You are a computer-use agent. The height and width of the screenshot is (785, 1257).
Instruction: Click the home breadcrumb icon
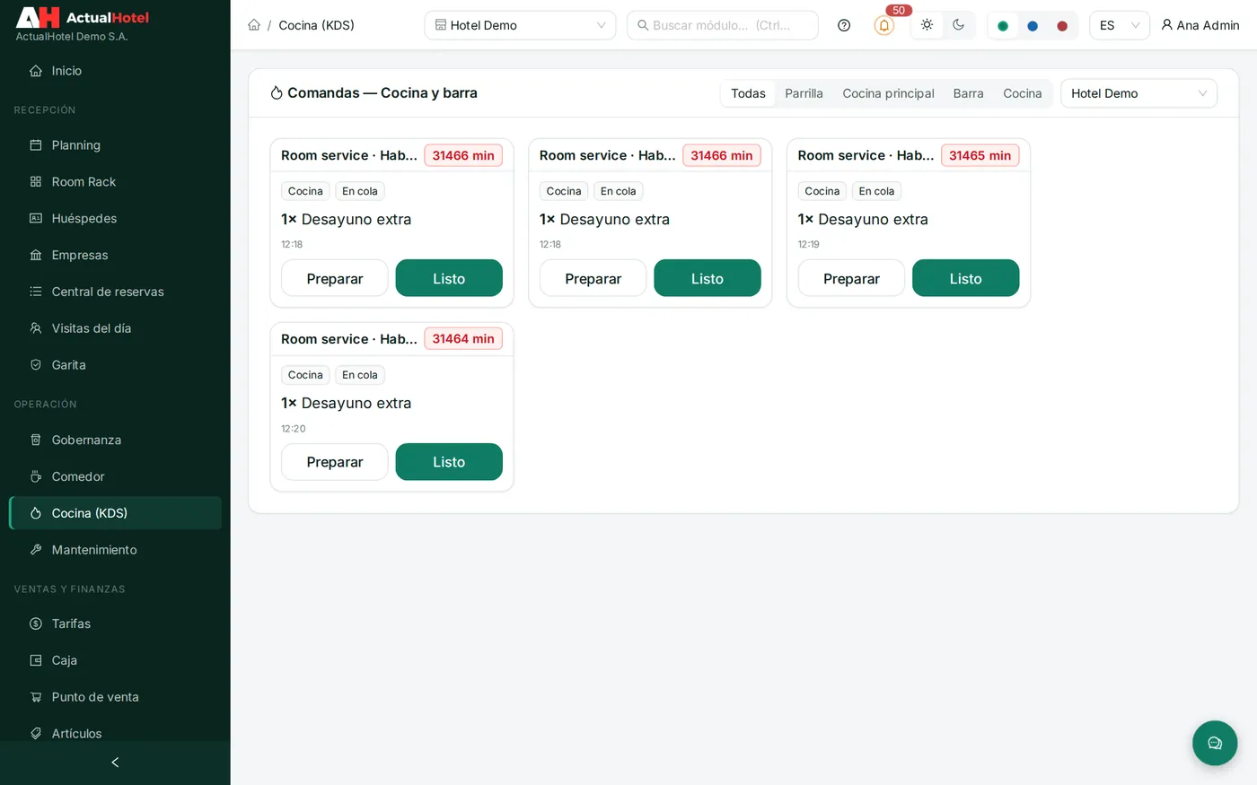pos(254,25)
